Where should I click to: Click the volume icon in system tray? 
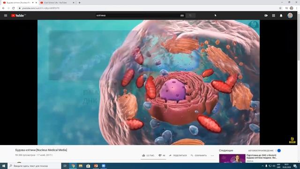[x=274, y=166]
